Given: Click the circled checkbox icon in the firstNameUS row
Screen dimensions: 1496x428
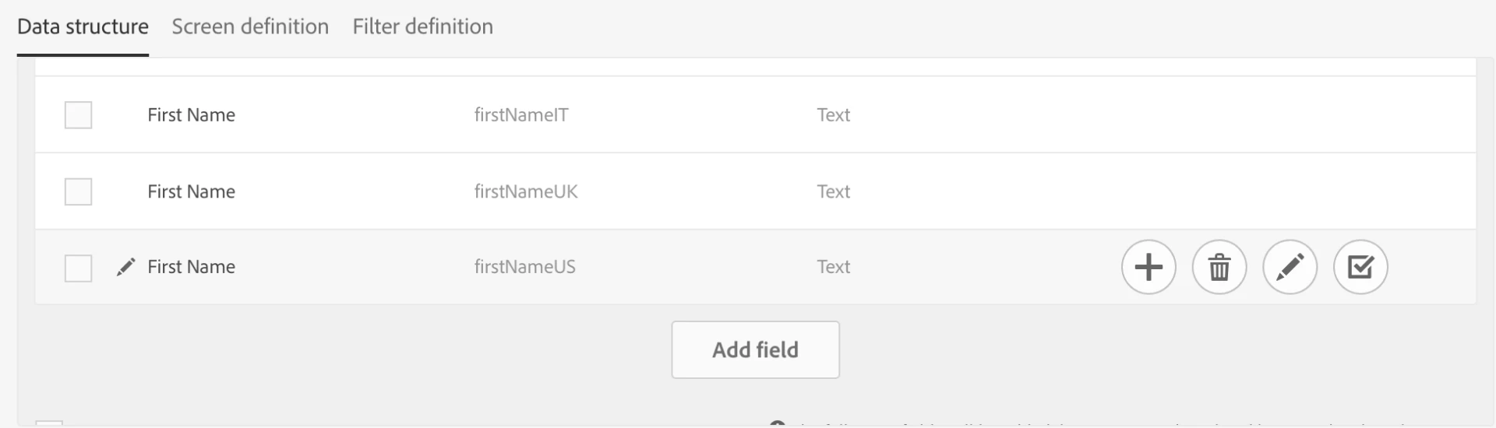Looking at the screenshot, I should tap(1360, 267).
